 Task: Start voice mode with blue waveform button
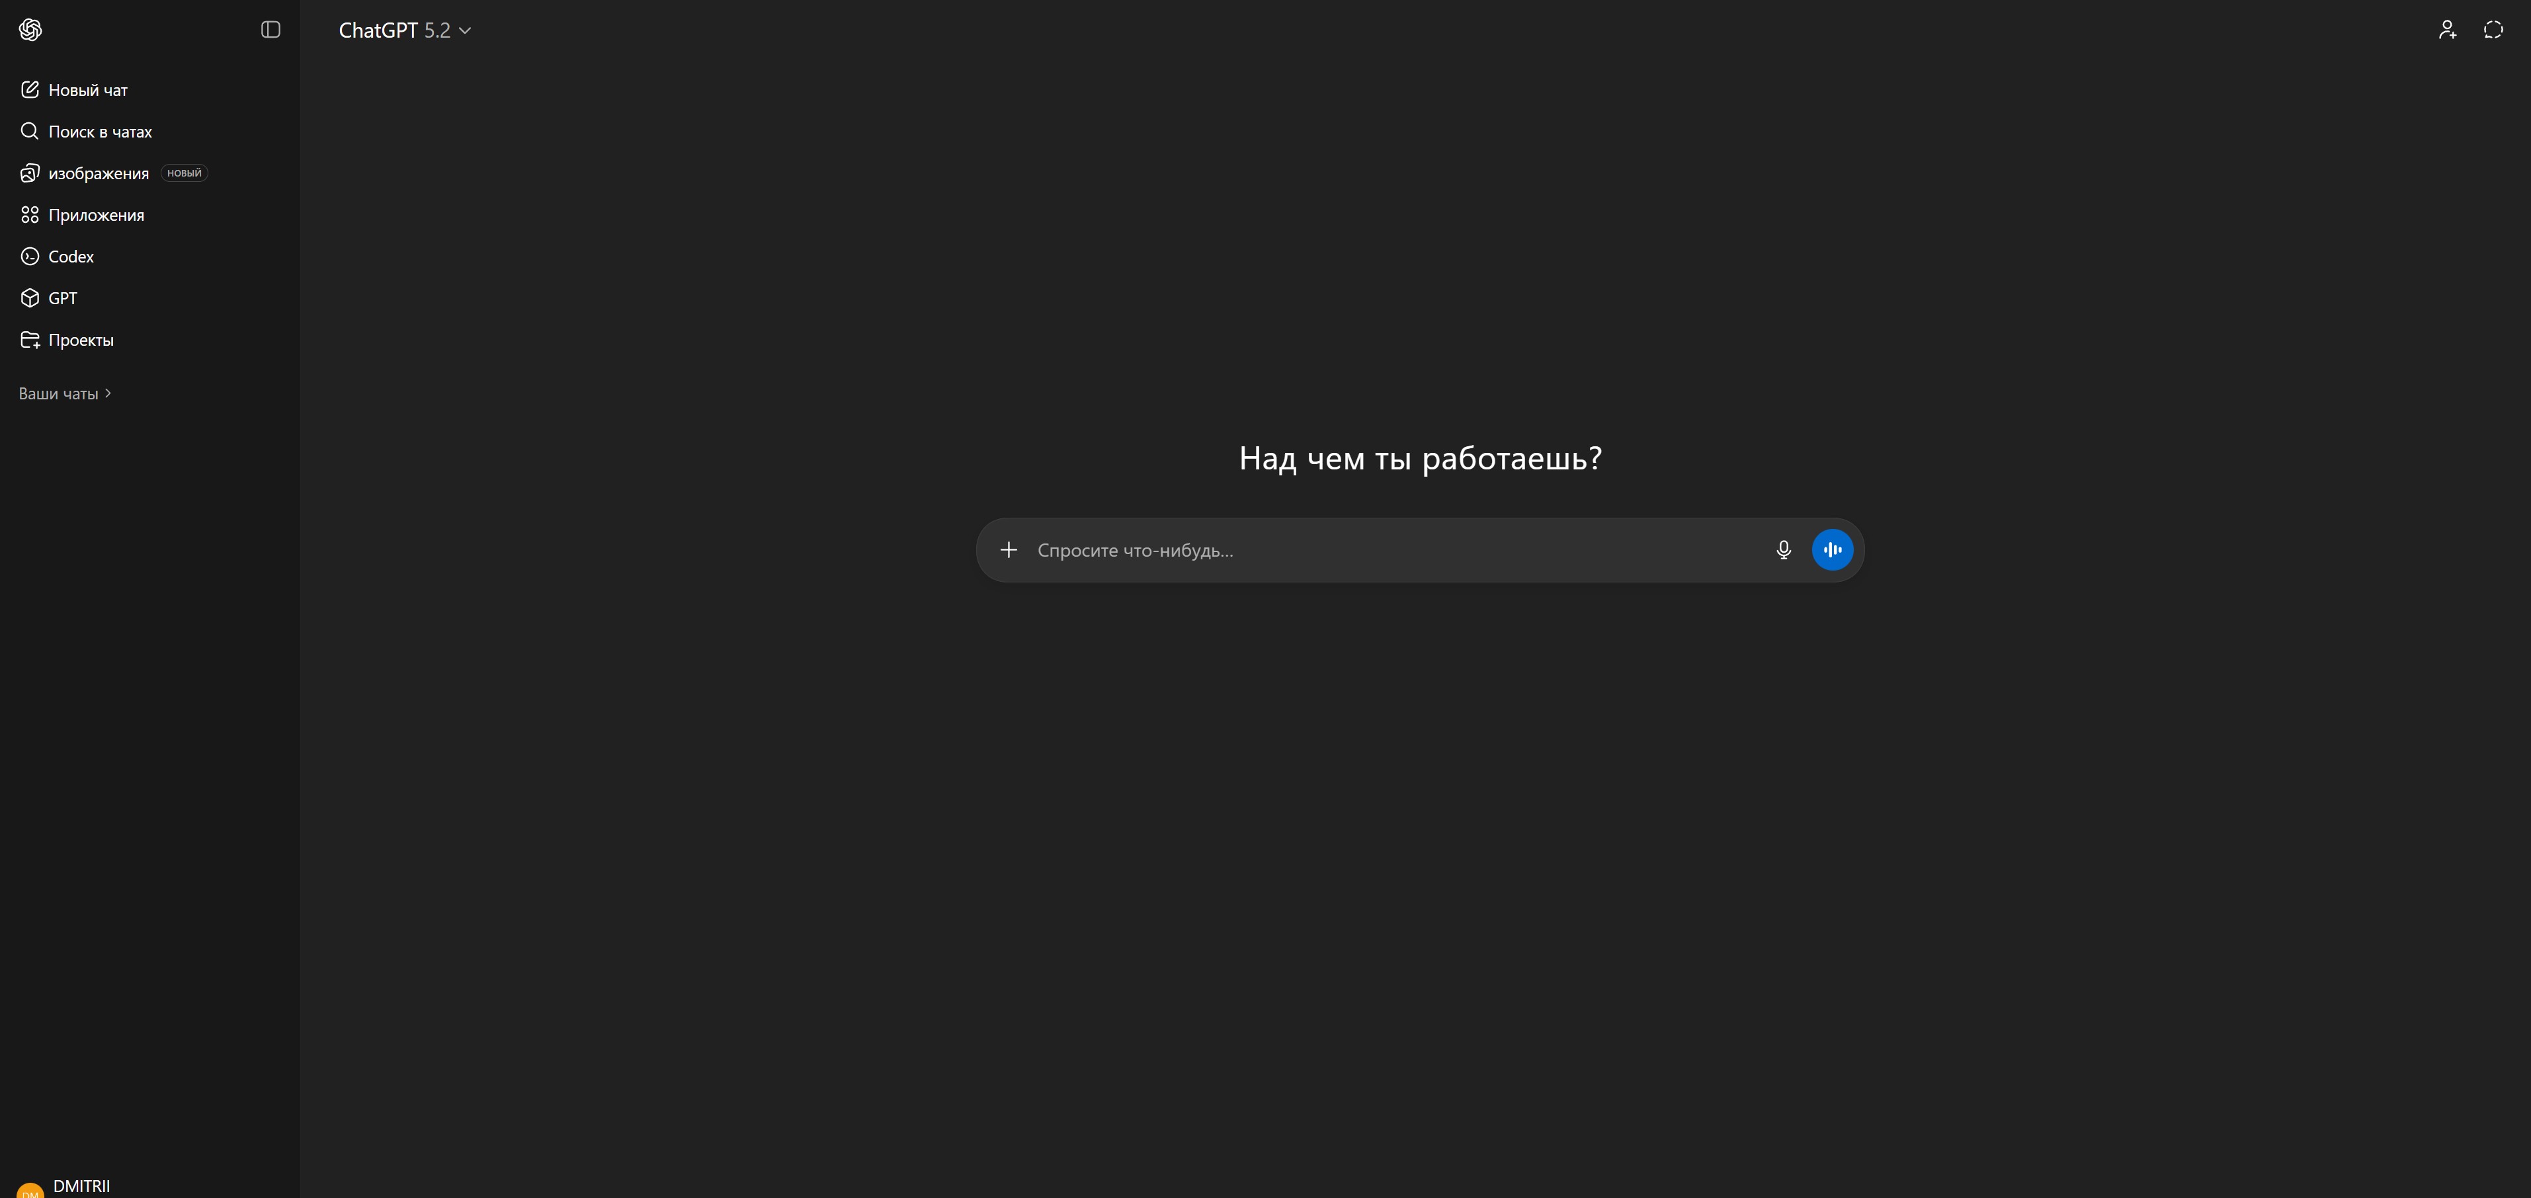(1831, 550)
